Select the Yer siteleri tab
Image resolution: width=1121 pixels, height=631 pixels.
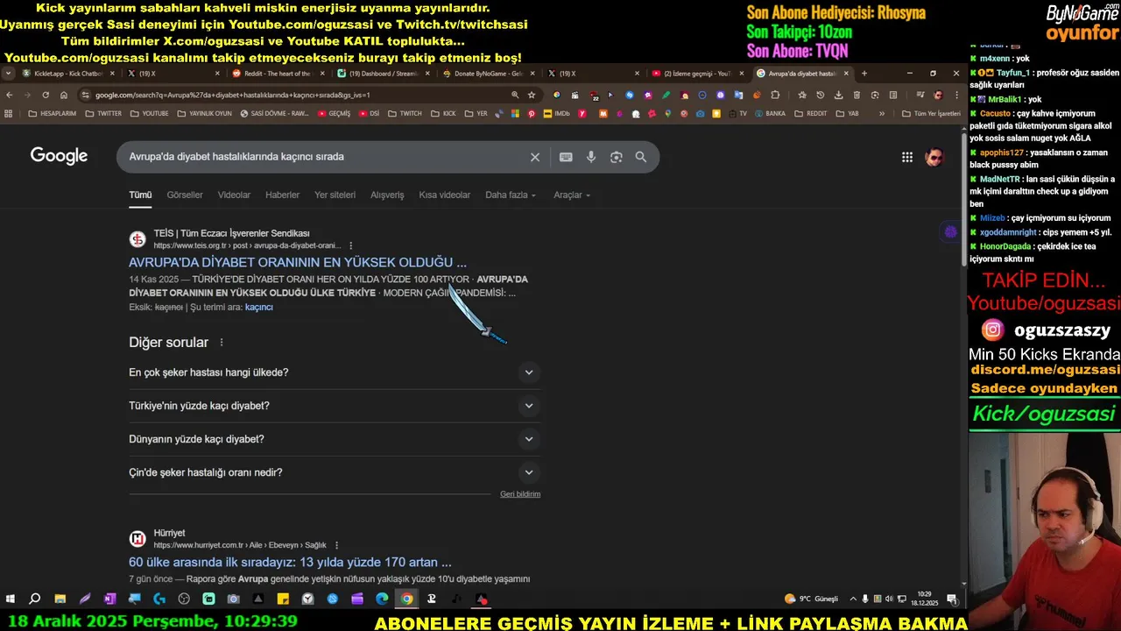point(335,195)
